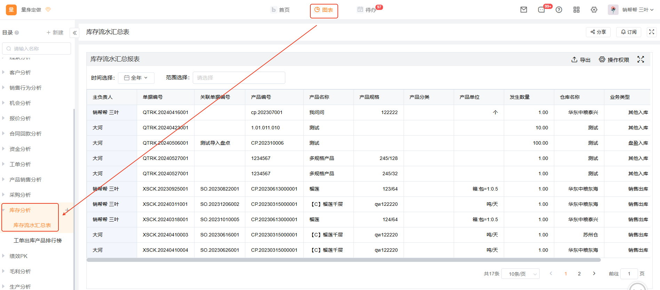Open the 全年 time selection dropdown
The image size is (660, 290).
tap(136, 78)
